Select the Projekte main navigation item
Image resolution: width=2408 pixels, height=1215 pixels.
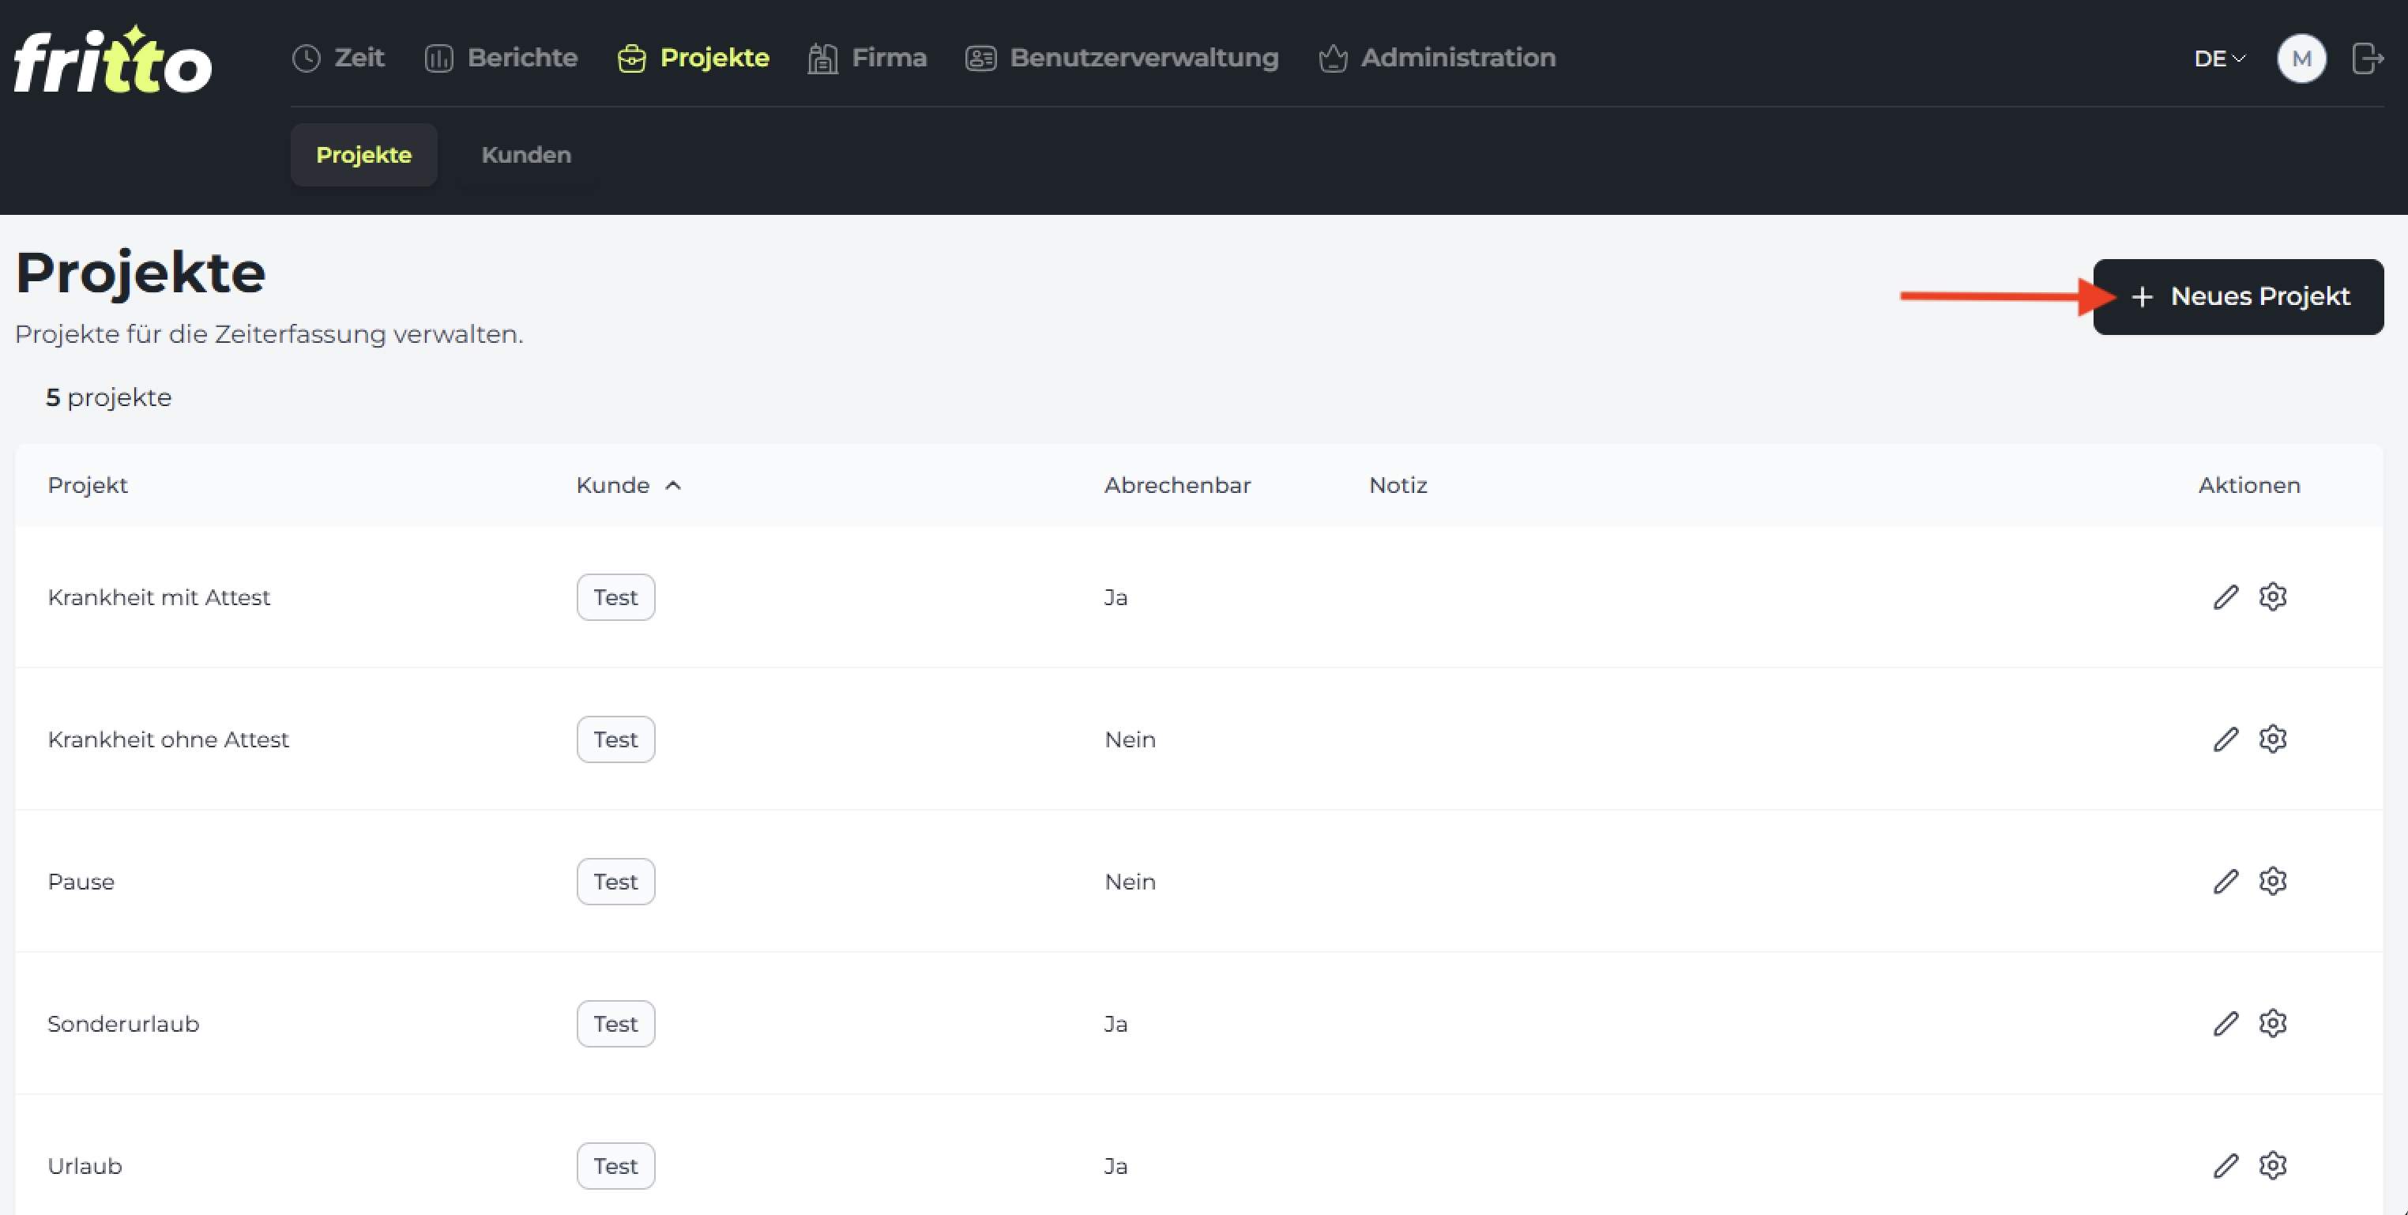(694, 58)
